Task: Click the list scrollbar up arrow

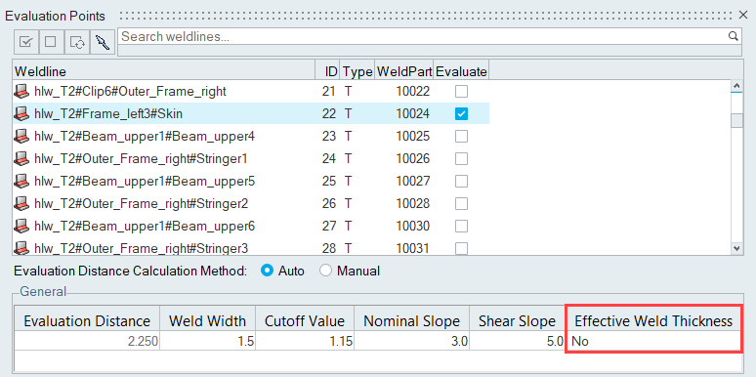Action: [736, 86]
